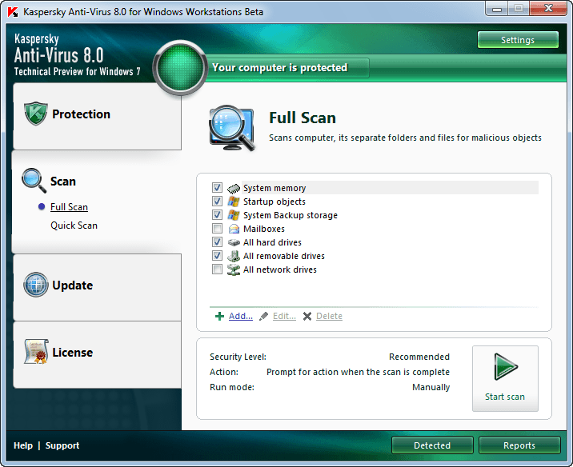Click the Delete link
The height and width of the screenshot is (467, 573).
[329, 316]
